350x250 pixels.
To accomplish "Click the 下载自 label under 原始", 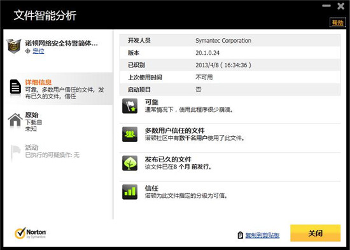I will [x=34, y=122].
